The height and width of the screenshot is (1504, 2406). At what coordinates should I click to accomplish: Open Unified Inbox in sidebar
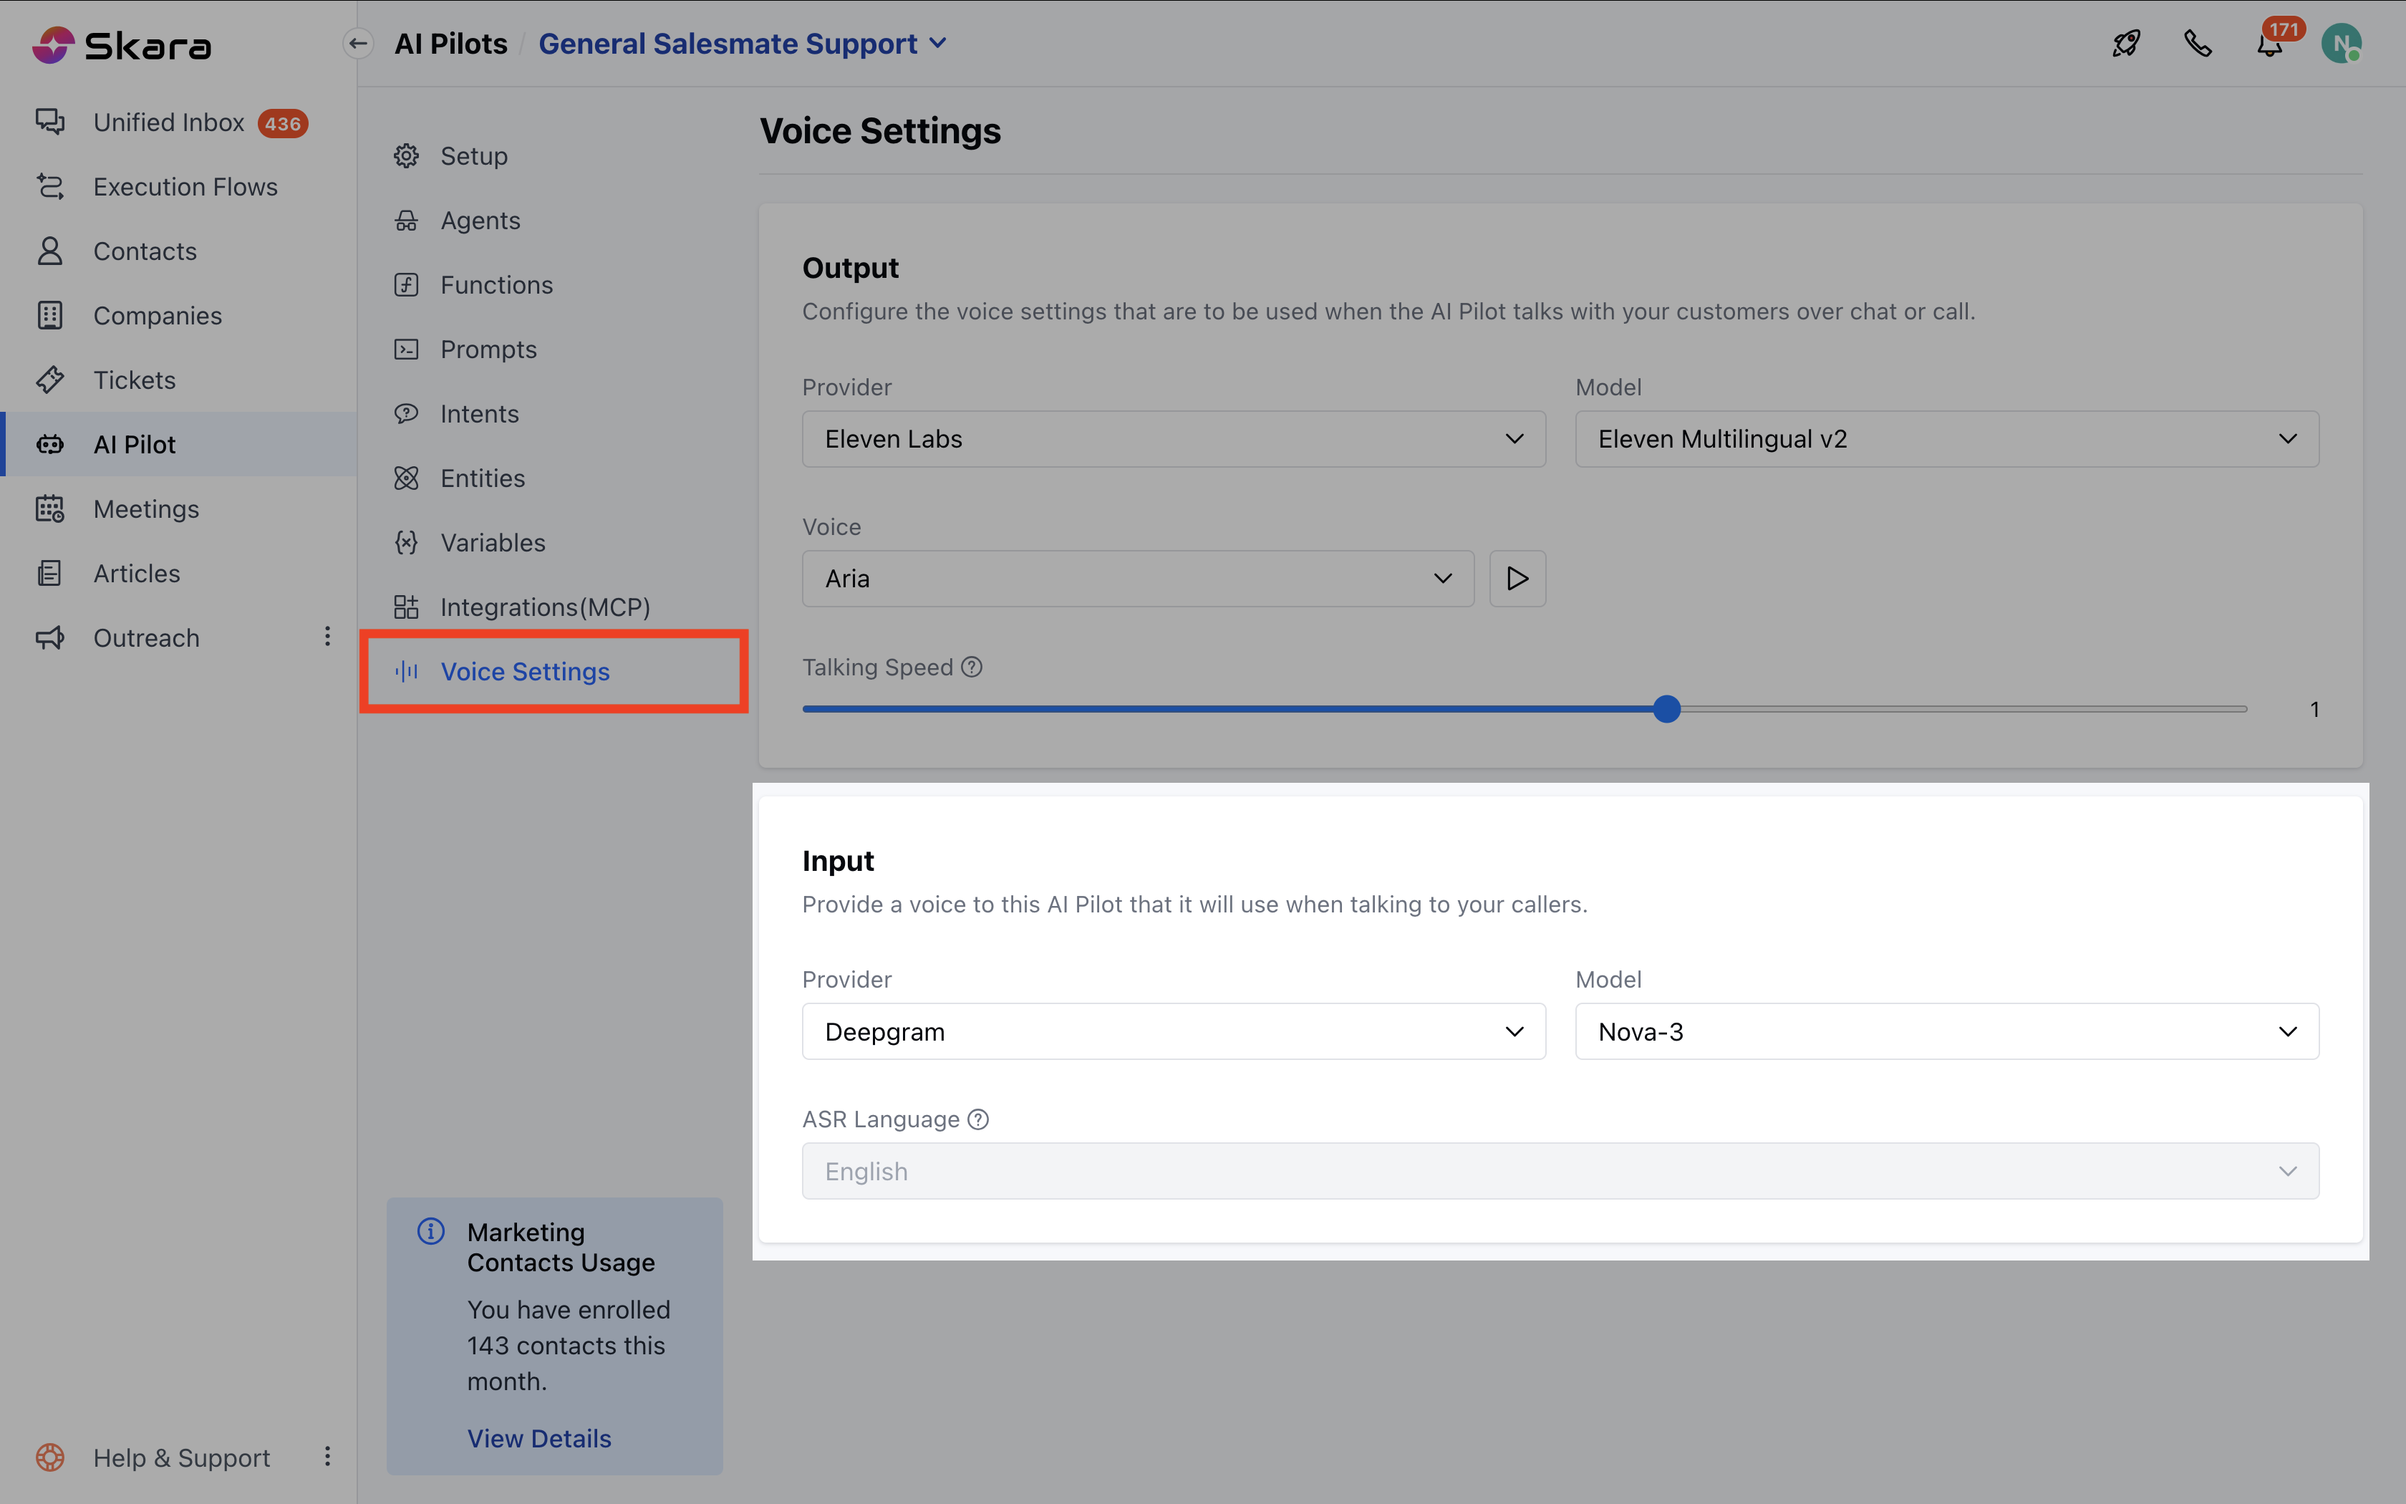pyautogui.click(x=168, y=122)
